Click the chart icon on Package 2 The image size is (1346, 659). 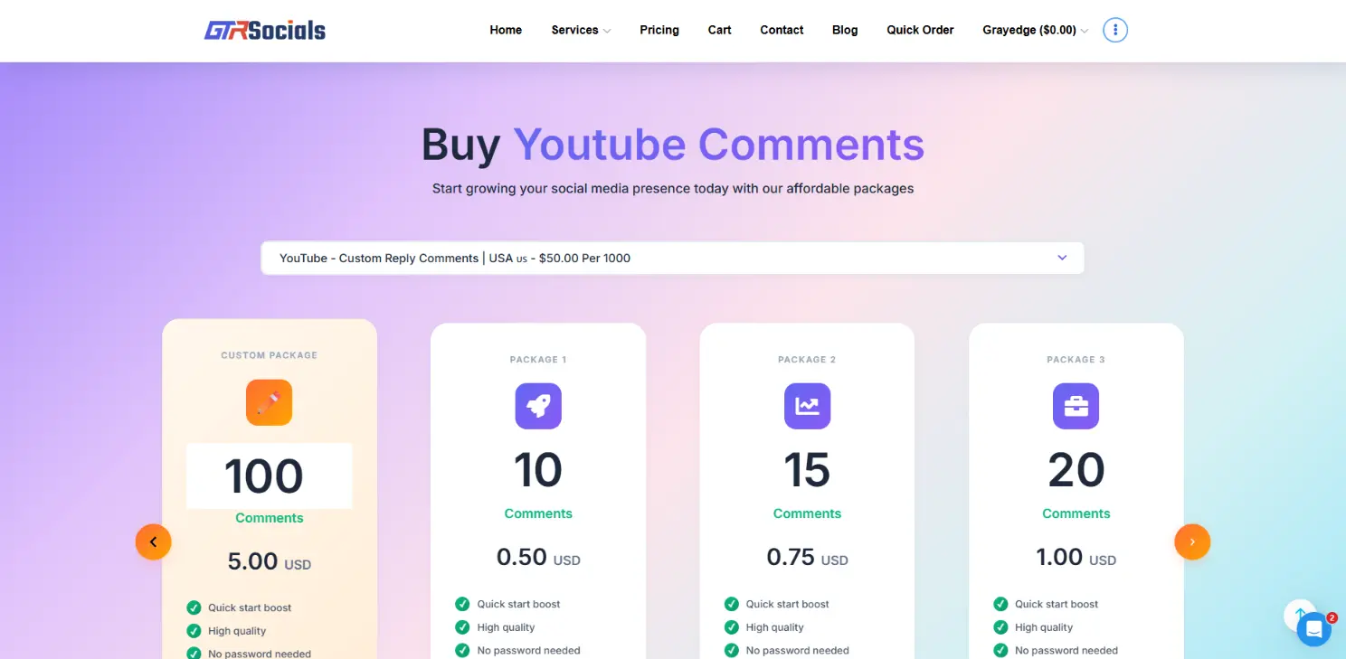tap(807, 406)
